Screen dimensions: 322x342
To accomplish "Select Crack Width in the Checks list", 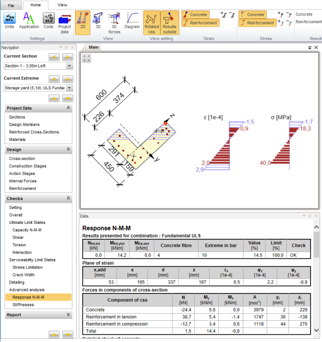I will [x=24, y=275].
